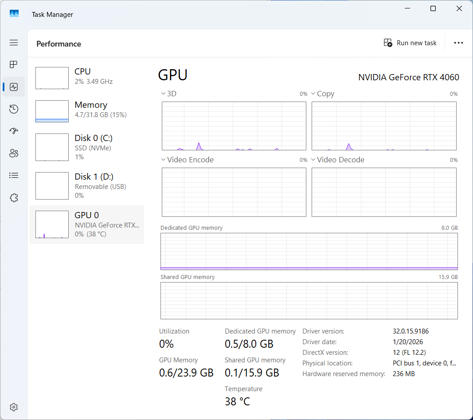The height and width of the screenshot is (420, 473).
Task: Expand the Copy engine graph dropdown
Action: point(322,94)
